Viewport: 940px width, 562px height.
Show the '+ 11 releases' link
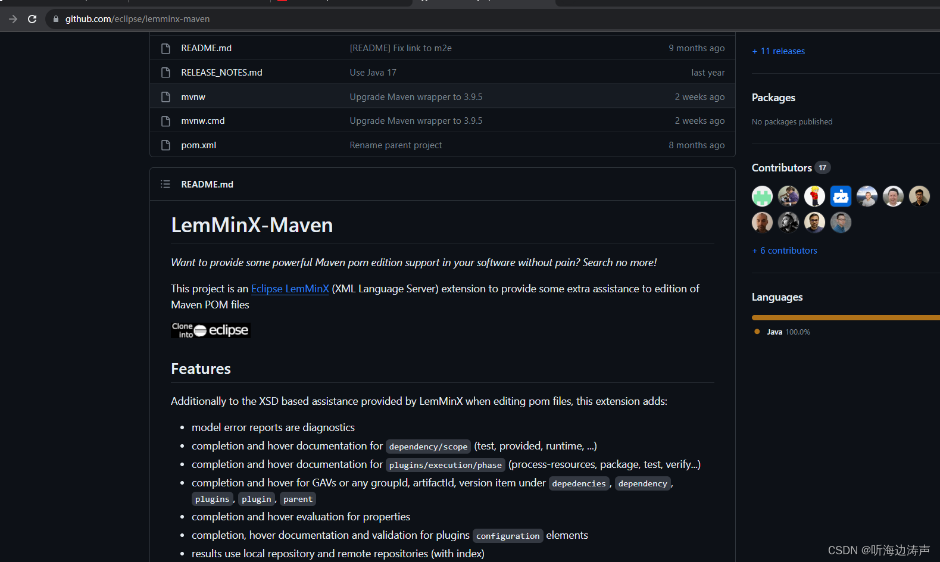tap(779, 51)
